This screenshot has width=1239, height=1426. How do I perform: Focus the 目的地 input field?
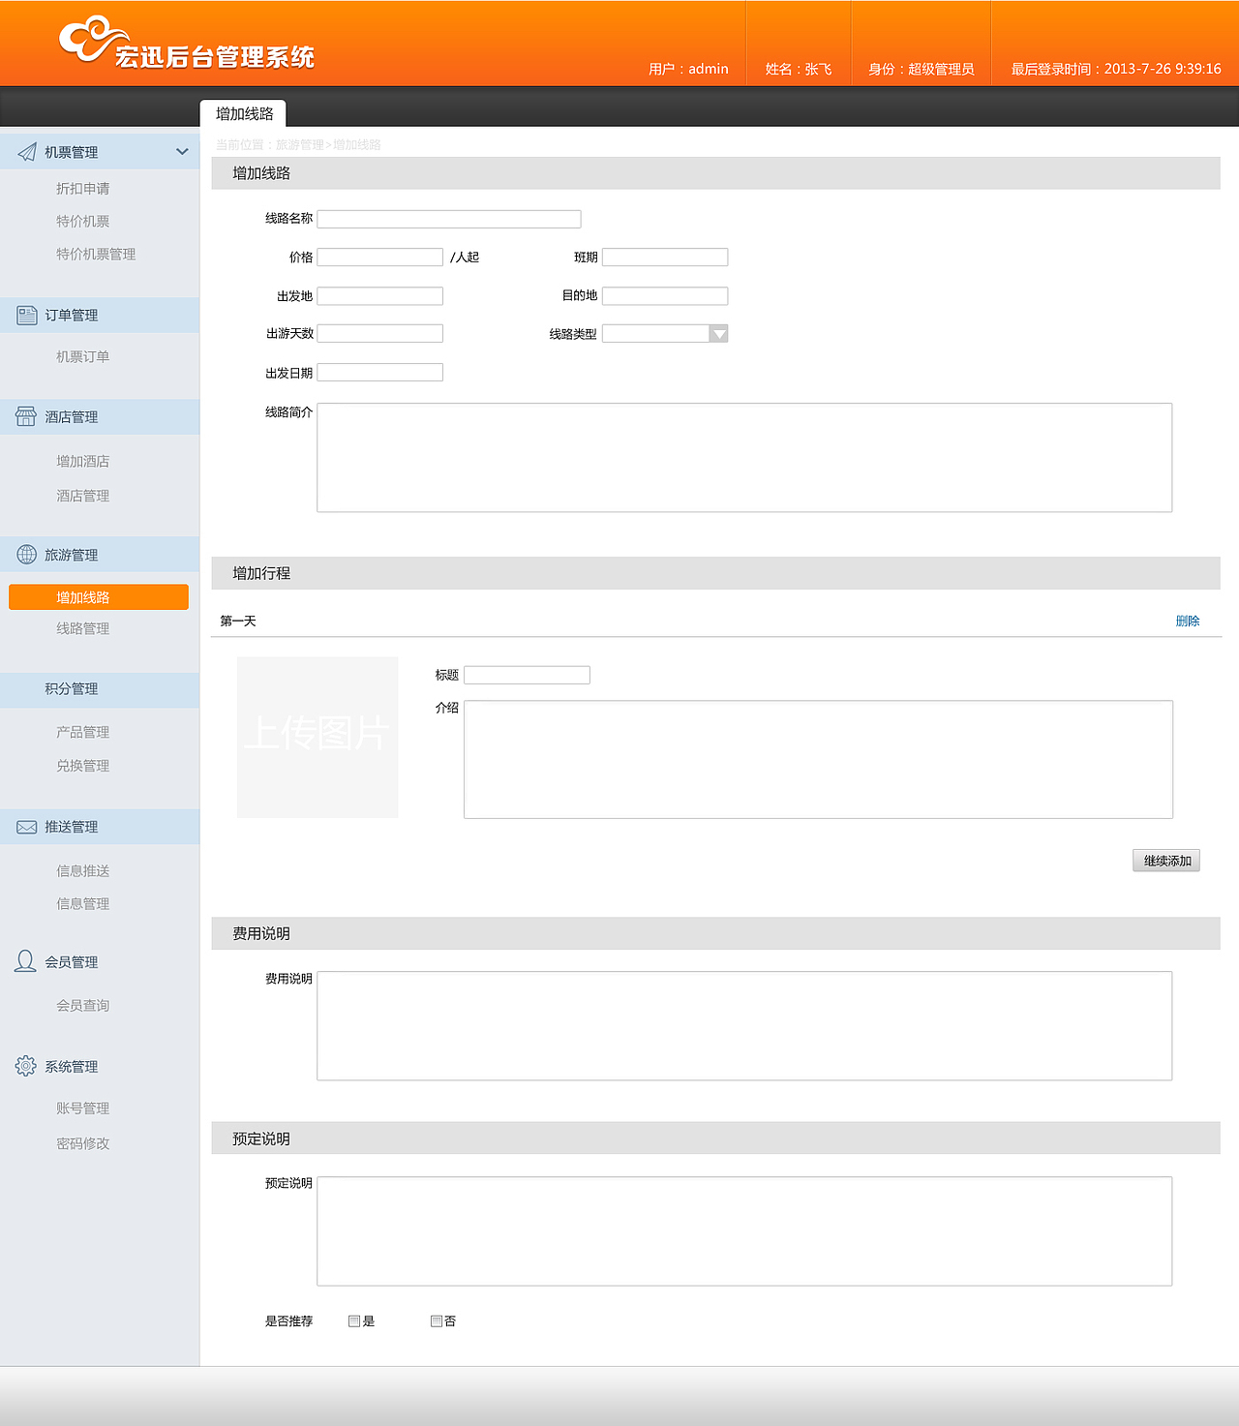(x=665, y=296)
